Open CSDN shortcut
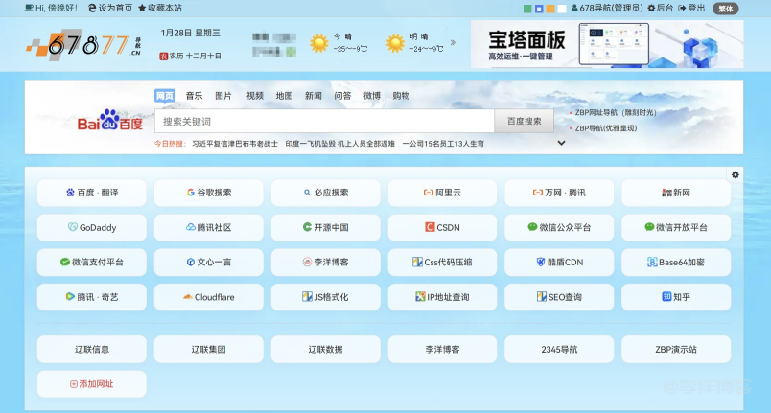Image resolution: width=771 pixels, height=413 pixels. click(x=442, y=227)
